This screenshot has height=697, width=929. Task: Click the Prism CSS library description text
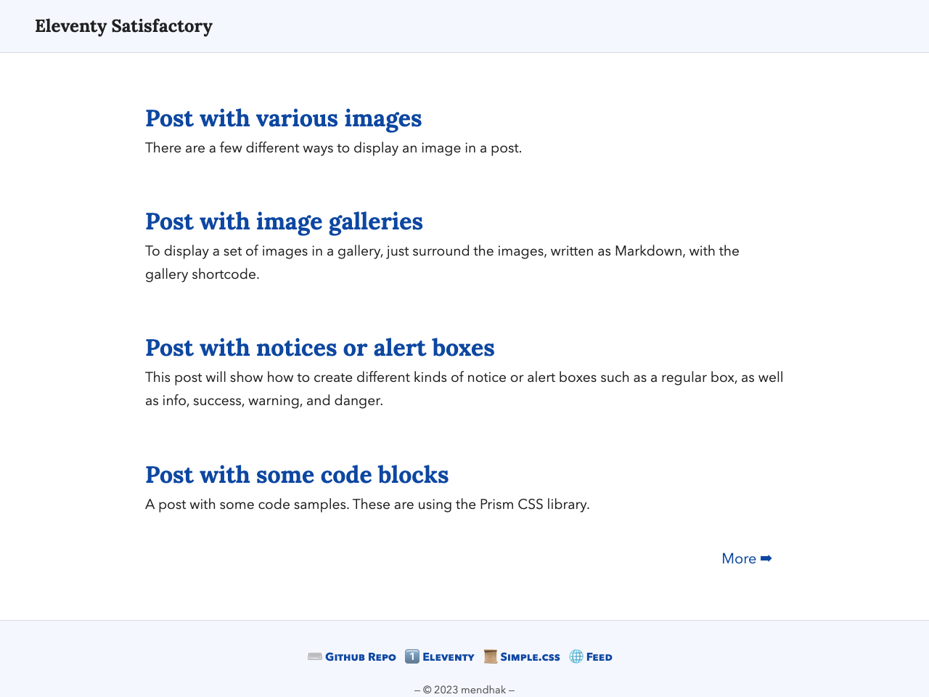[367, 505]
